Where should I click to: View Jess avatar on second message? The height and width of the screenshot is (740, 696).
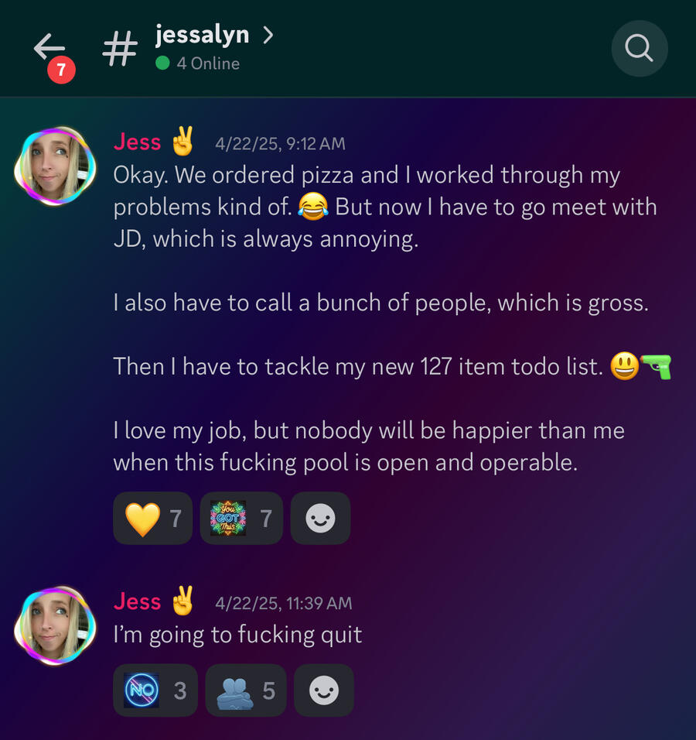click(55, 625)
